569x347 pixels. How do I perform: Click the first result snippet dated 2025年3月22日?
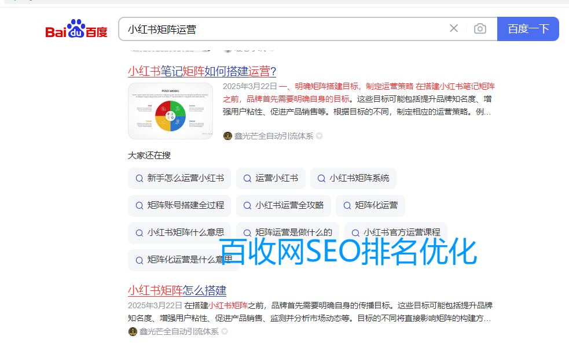[x=358, y=99]
